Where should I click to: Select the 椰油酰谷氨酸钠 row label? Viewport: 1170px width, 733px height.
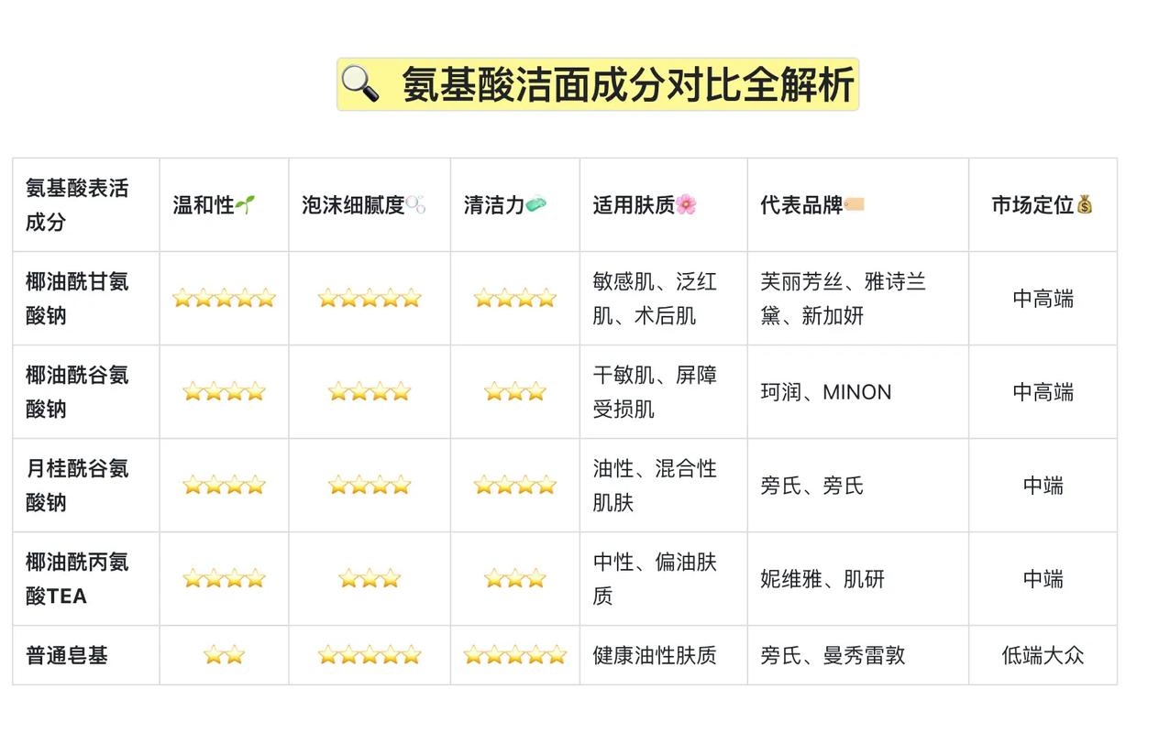77,391
